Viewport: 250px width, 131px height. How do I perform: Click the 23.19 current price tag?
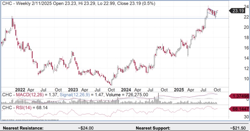tap(239, 11)
